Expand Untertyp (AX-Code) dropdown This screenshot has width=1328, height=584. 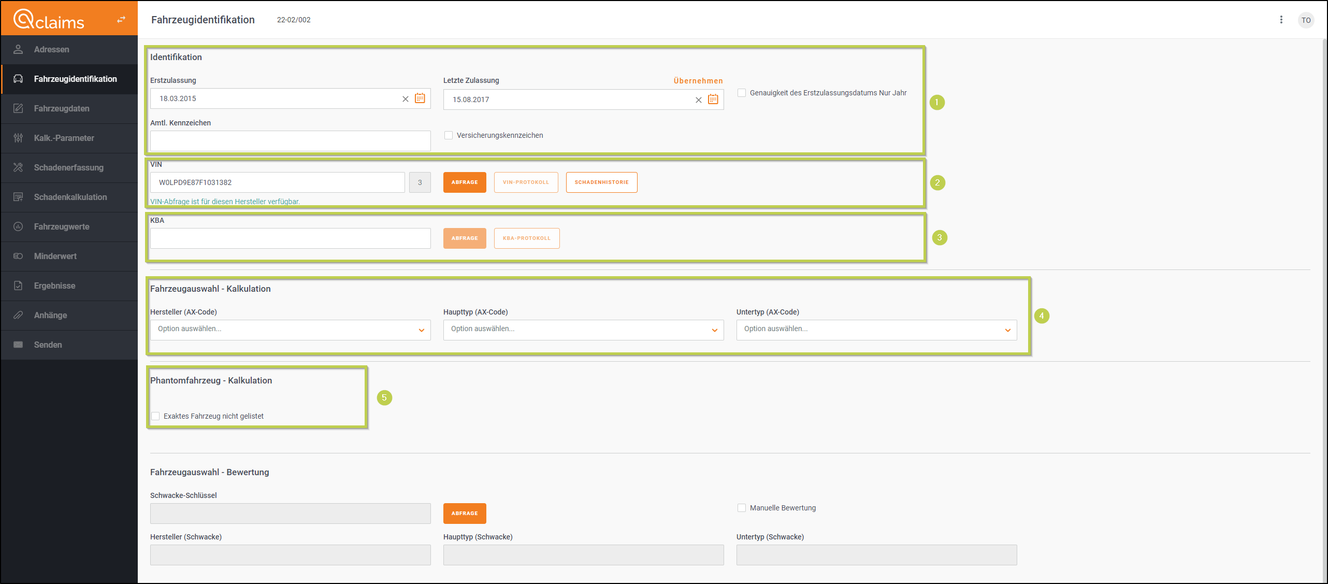pos(876,330)
